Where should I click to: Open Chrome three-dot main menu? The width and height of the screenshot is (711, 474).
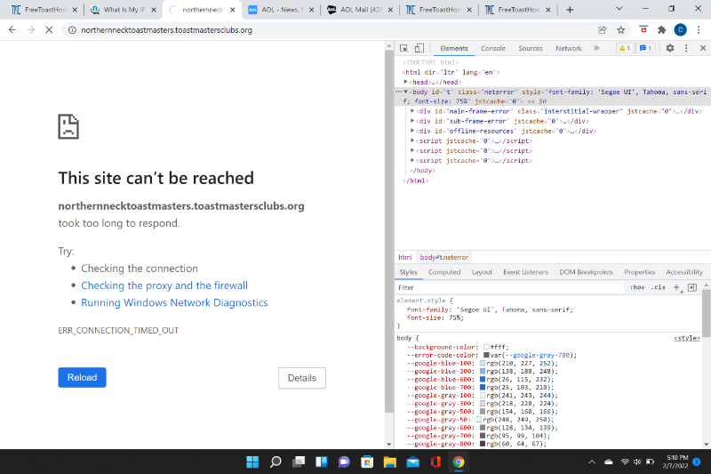tap(699, 30)
